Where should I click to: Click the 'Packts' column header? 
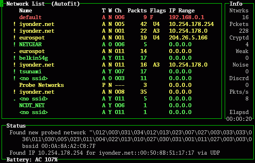137,11
